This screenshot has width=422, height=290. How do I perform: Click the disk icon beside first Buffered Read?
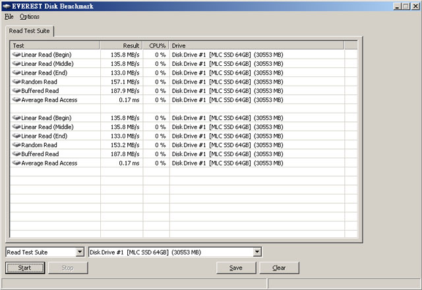tap(16, 91)
